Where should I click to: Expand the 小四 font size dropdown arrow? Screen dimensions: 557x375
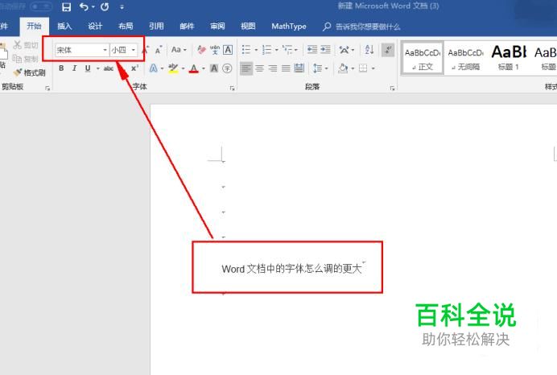coord(134,50)
